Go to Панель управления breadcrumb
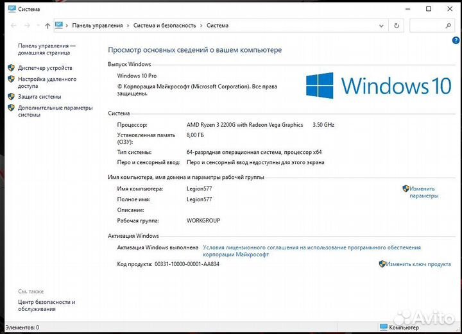The image size is (462, 334). tap(98, 26)
